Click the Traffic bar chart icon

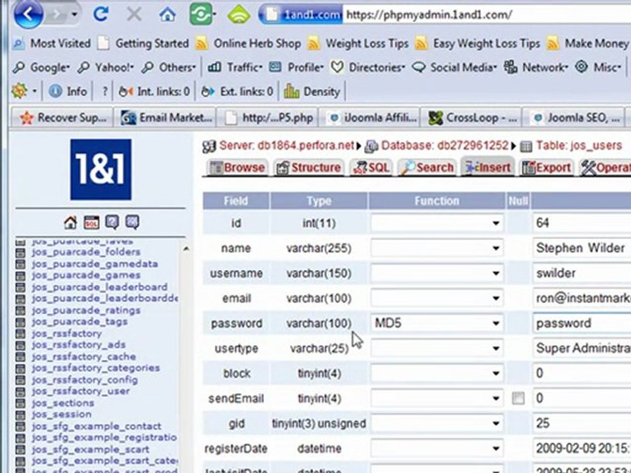tap(214, 67)
